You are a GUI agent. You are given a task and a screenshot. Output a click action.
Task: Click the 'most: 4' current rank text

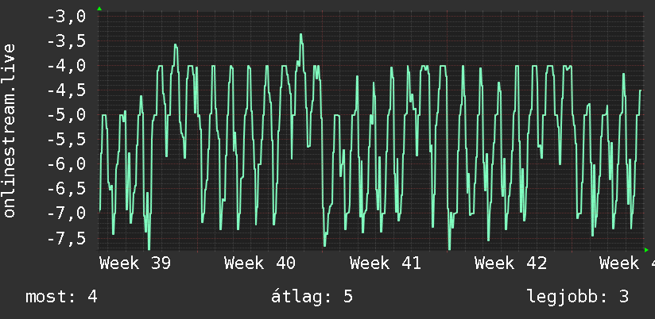coord(61,297)
